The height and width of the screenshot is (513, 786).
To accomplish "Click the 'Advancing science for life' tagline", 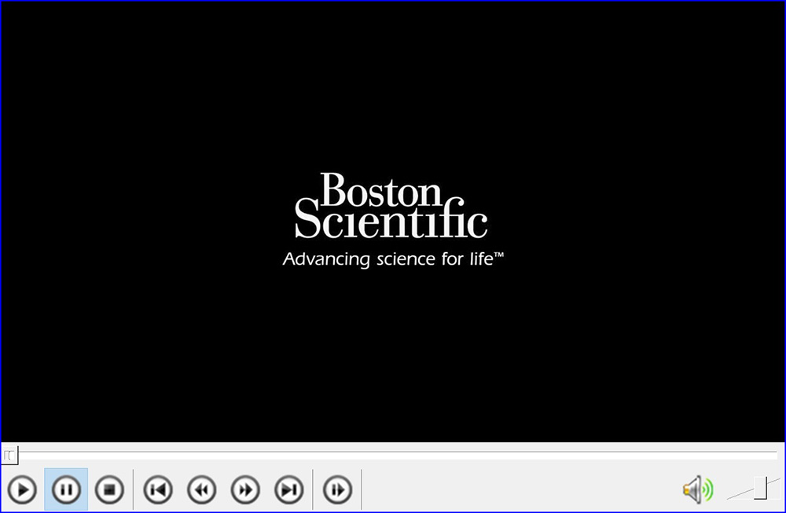I will click(392, 258).
